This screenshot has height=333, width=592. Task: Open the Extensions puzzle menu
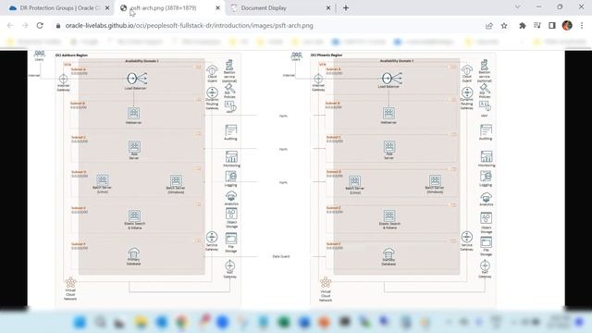pyautogui.click(x=523, y=26)
